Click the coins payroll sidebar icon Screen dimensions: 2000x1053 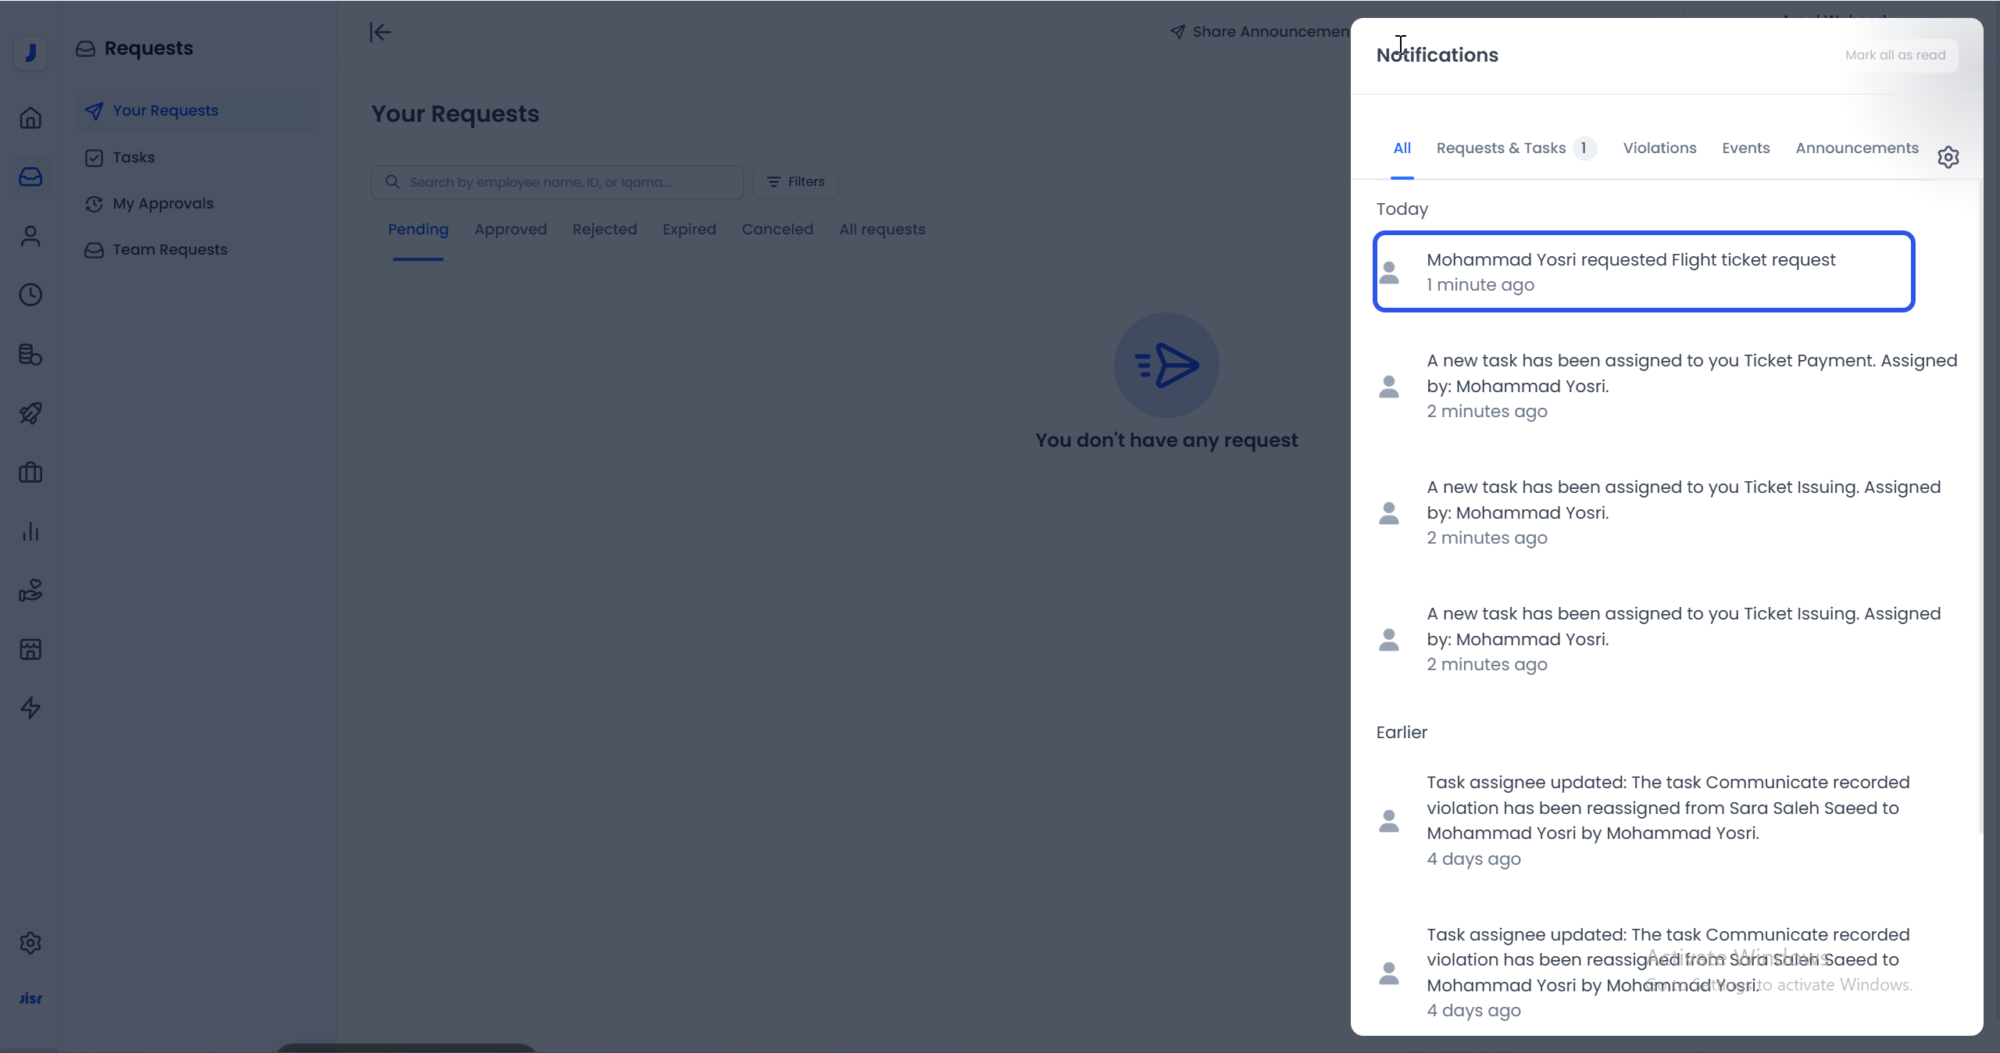pos(30,355)
